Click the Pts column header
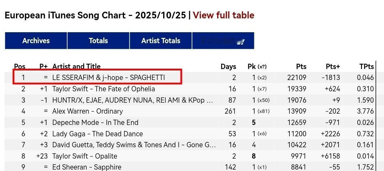The image size is (384, 171). click(301, 67)
